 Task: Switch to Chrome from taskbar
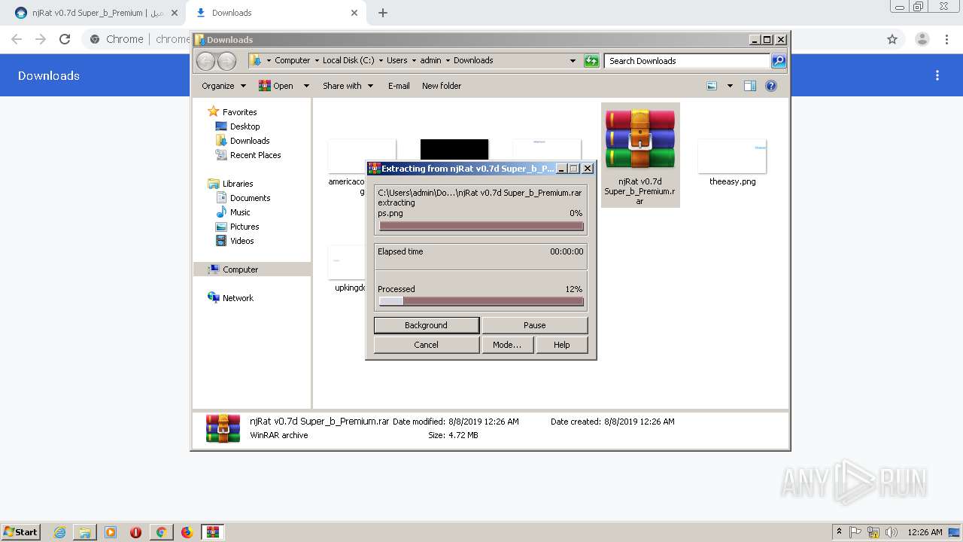161,532
